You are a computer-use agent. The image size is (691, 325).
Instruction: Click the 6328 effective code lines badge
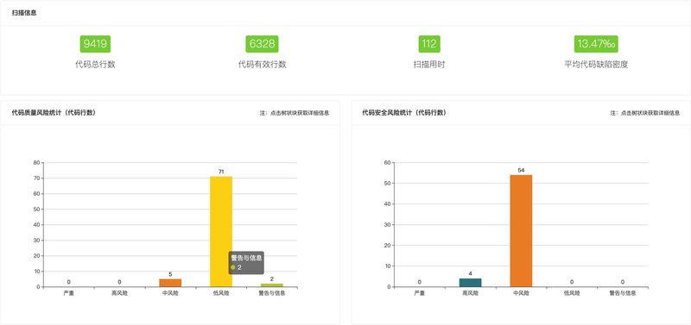click(x=263, y=44)
